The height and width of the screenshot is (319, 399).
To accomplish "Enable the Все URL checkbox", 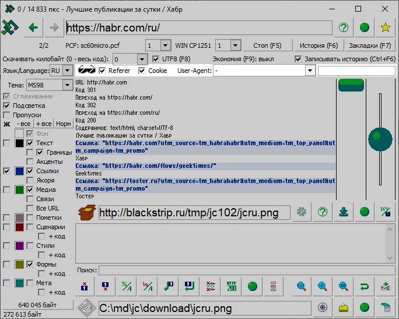I will click(30, 208).
